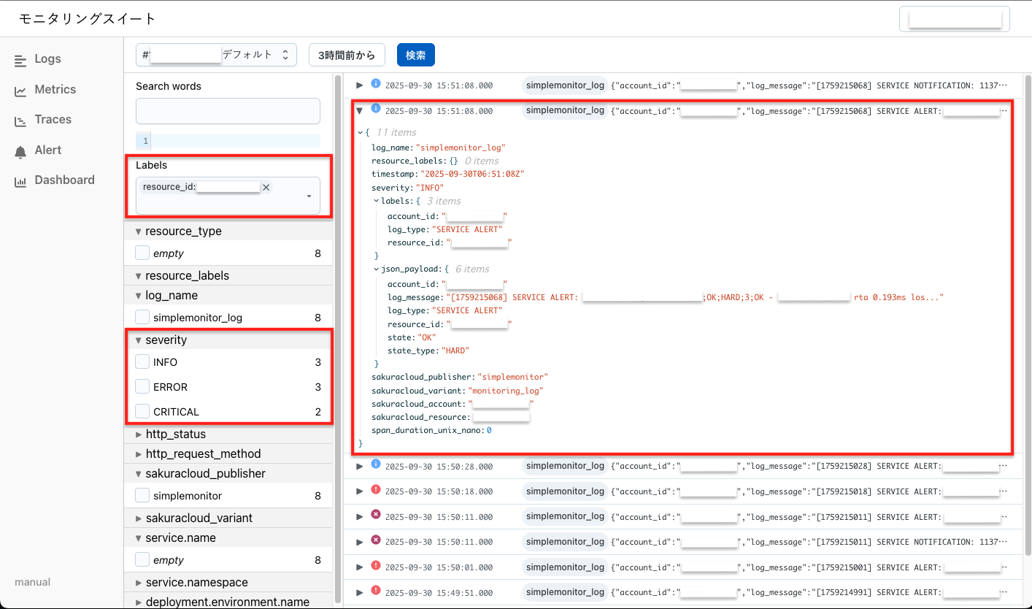Open the Alert bell icon
1032x609 pixels.
(x=20, y=151)
